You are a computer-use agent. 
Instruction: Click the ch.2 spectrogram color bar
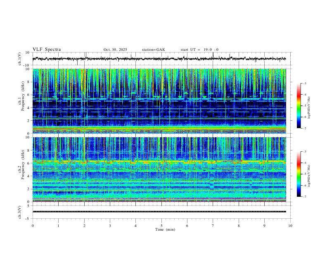pos(299,174)
